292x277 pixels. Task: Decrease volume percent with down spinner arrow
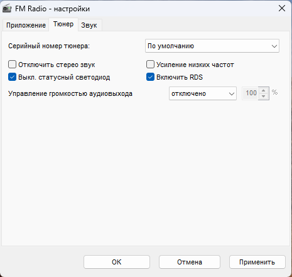(264, 97)
